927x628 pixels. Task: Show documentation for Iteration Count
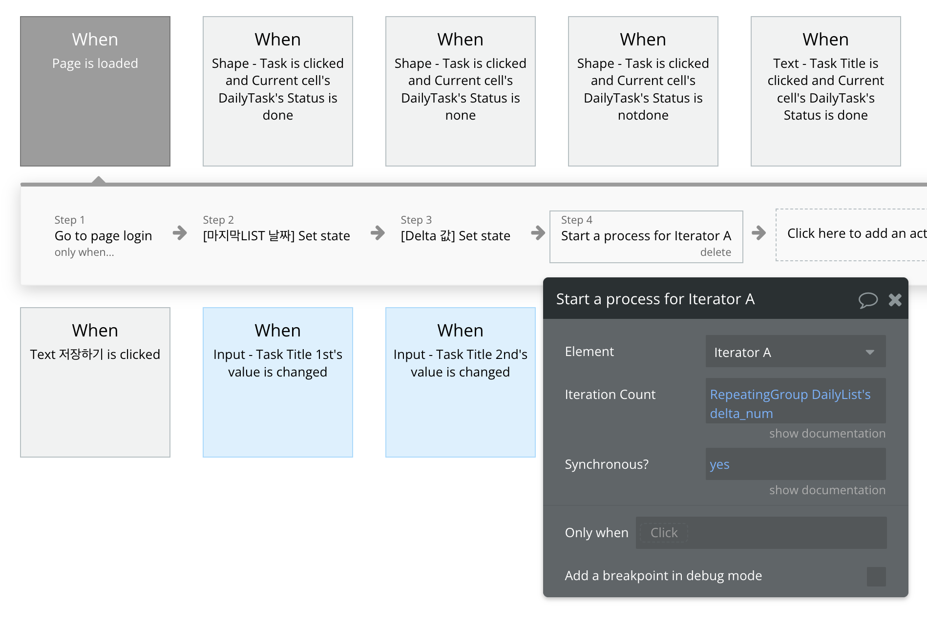click(827, 434)
